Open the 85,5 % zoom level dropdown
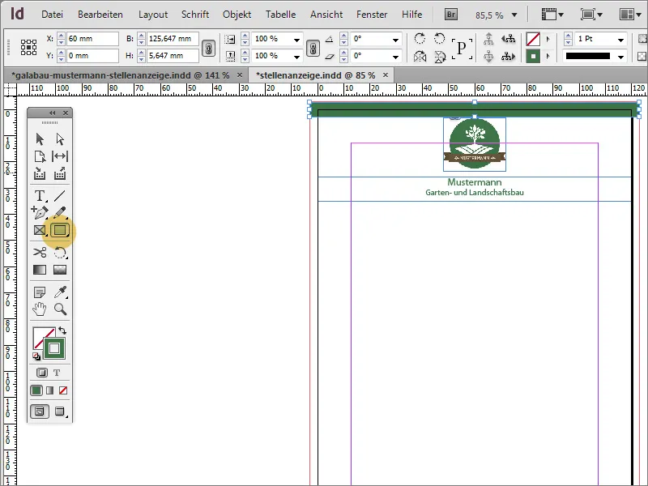The image size is (648, 486). 514,15
